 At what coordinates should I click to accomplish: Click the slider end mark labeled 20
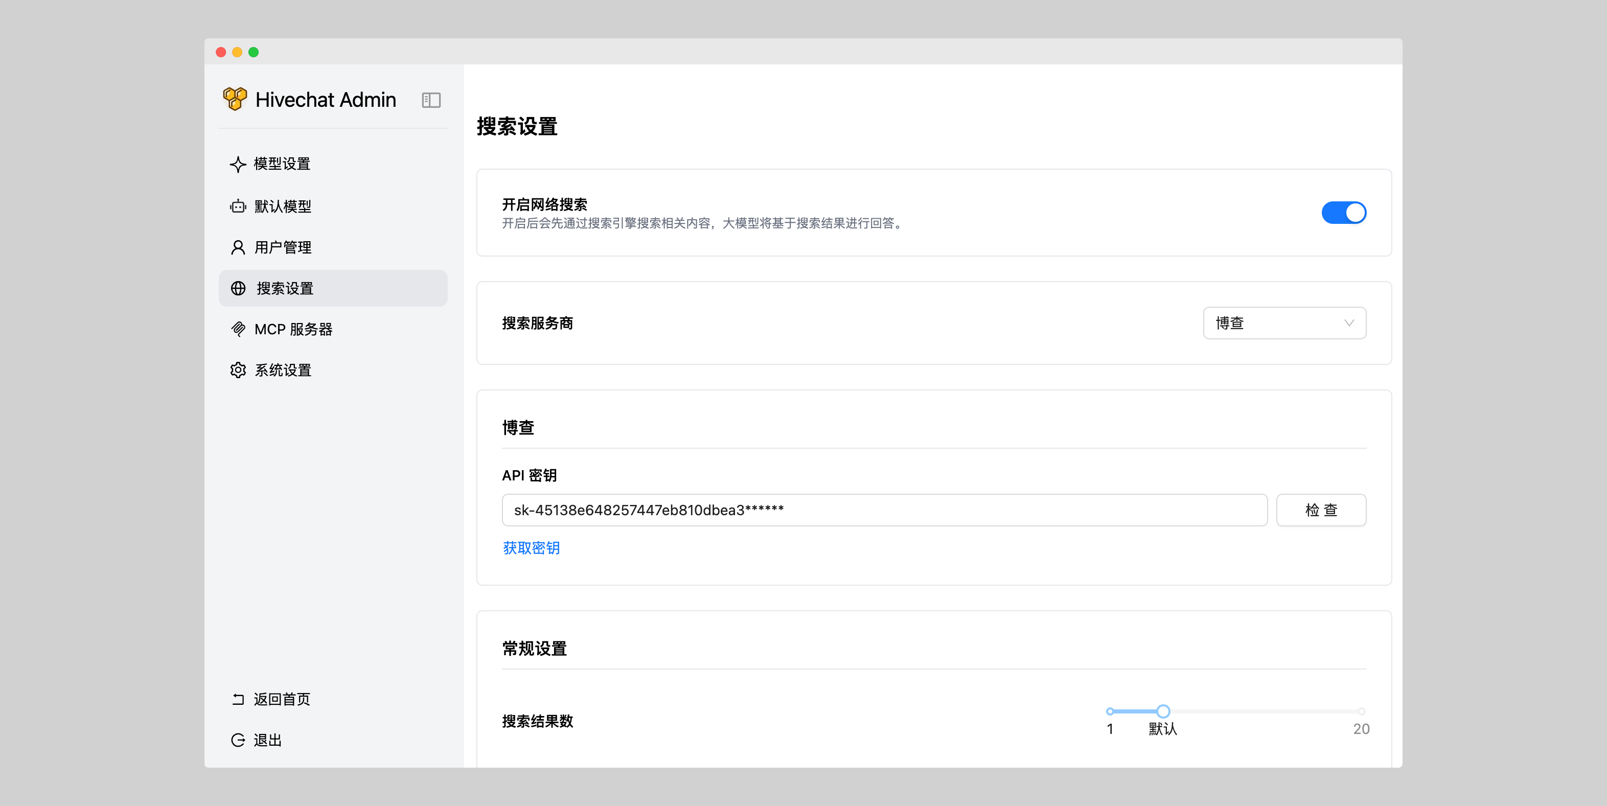tap(1361, 711)
